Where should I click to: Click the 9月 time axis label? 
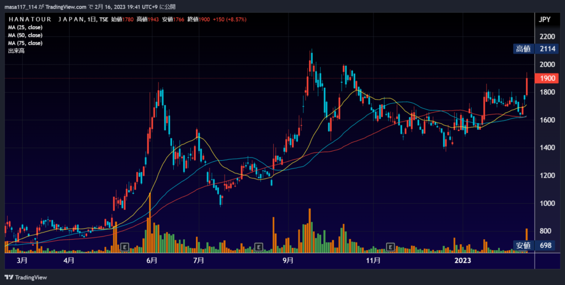click(x=288, y=261)
